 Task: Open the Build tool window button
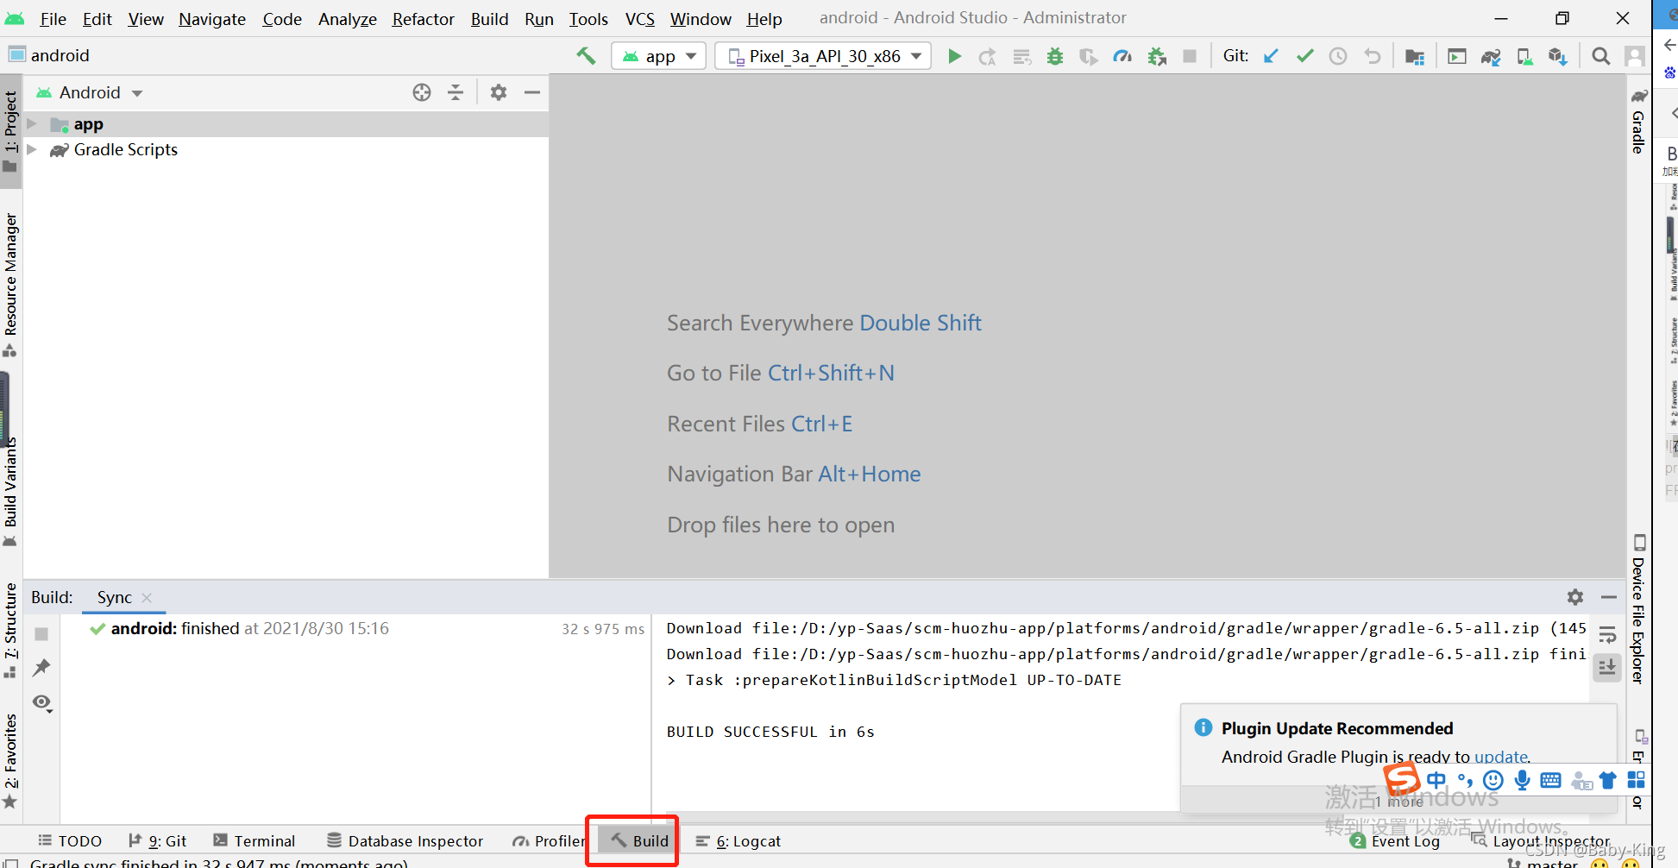[640, 841]
